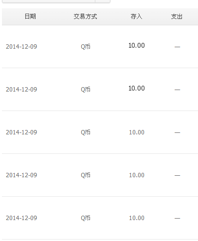Viewport: 198px width, 241px height.
Task: Click the 日期 column header
Action: [x=30, y=17]
